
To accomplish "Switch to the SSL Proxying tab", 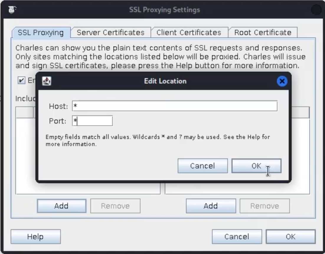I will [x=41, y=32].
